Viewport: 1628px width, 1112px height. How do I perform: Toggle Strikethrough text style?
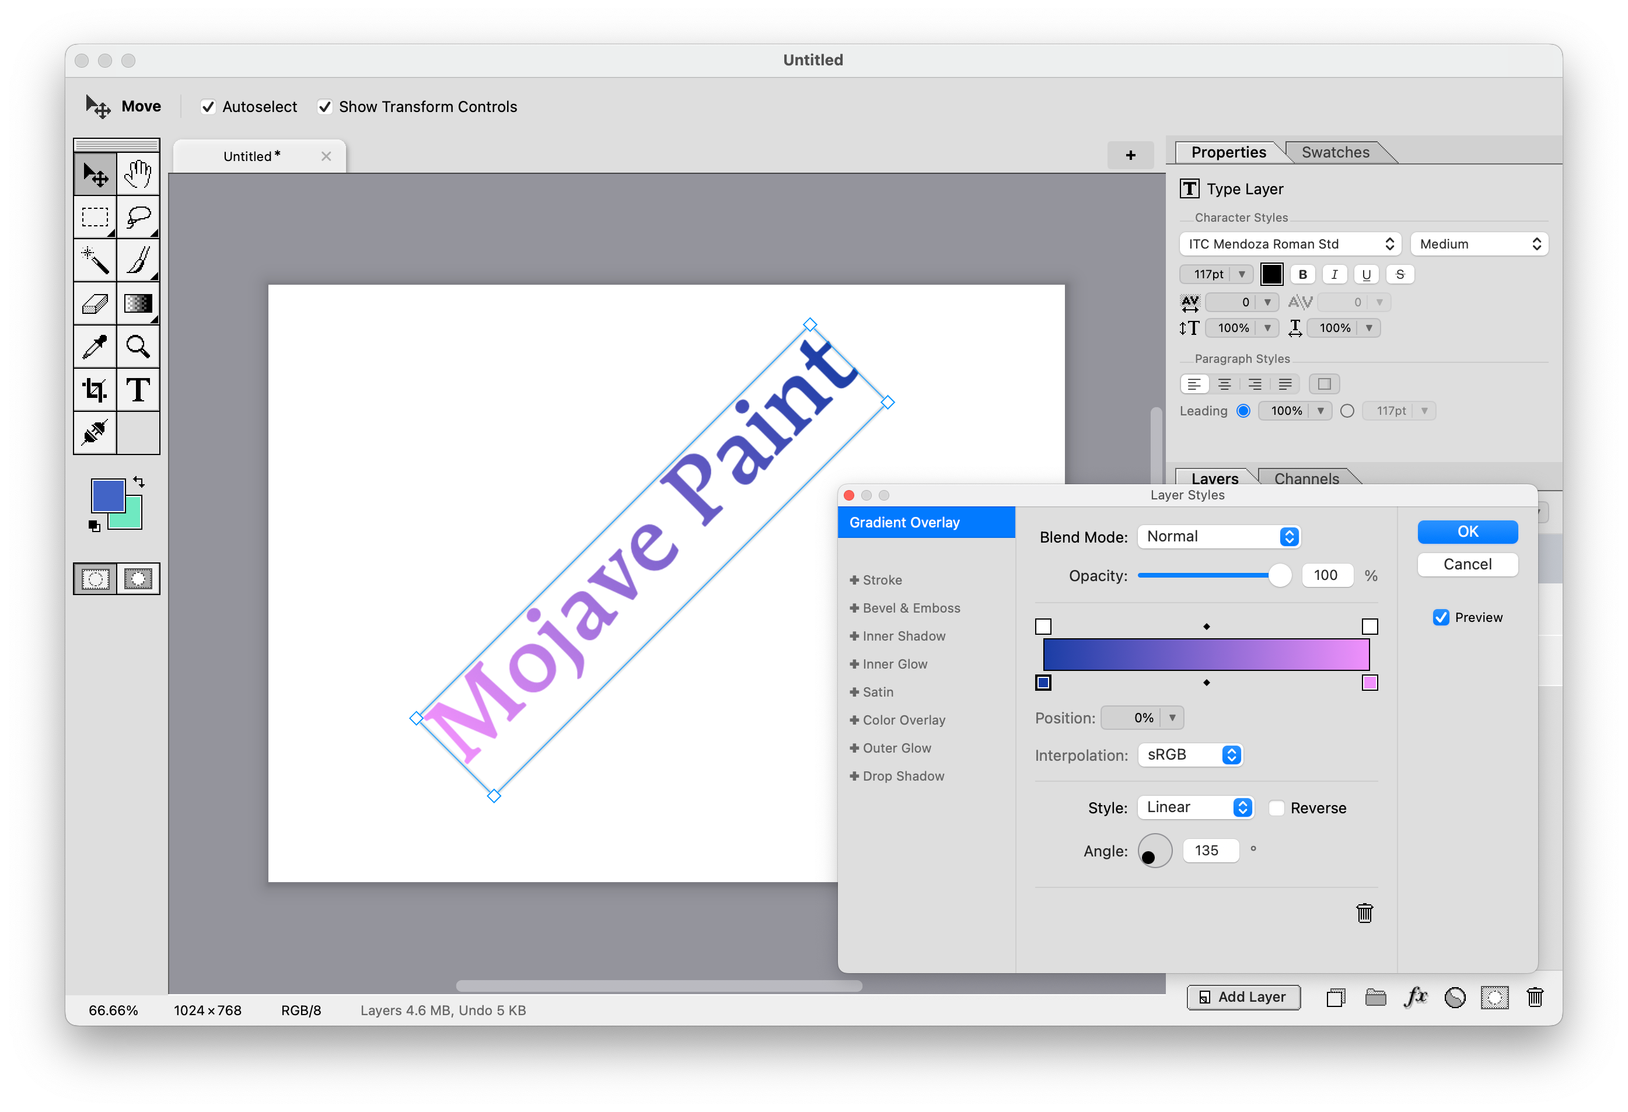pyautogui.click(x=1400, y=274)
